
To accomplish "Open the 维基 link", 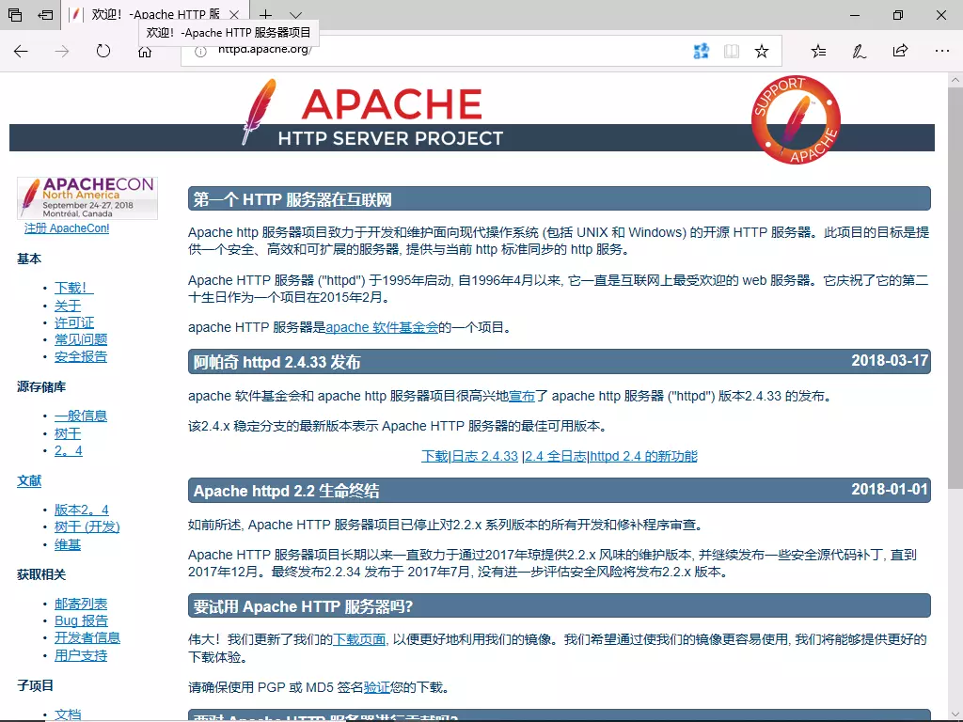I will point(68,544).
